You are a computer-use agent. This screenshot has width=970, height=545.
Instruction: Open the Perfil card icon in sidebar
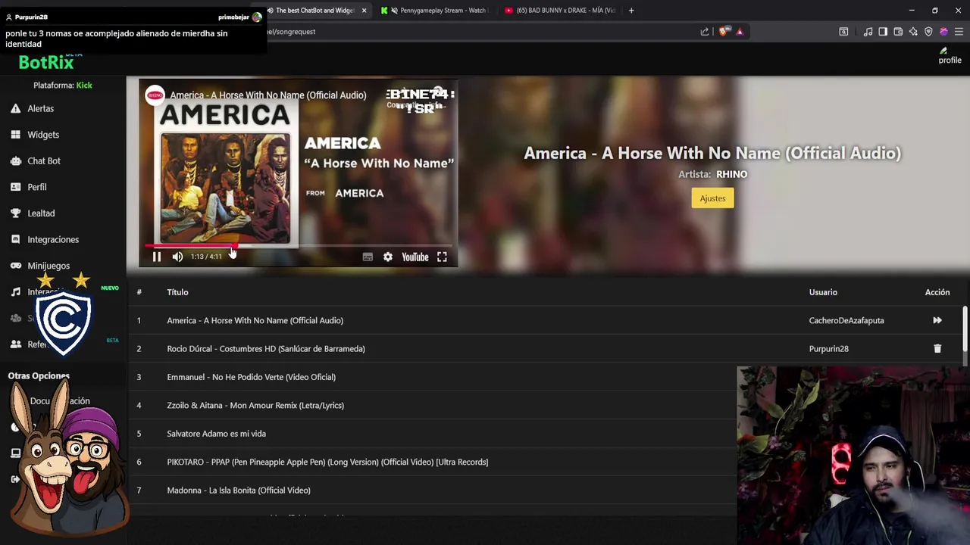15,187
